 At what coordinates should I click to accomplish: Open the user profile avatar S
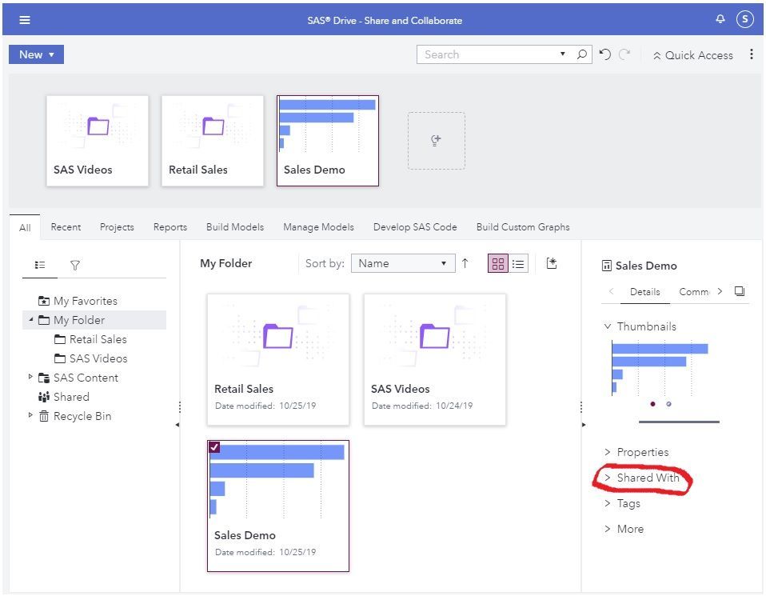coord(744,19)
